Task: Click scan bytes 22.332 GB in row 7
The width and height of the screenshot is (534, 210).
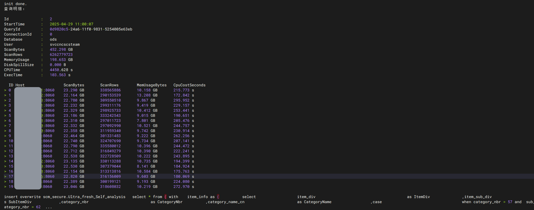Action: point(74,126)
